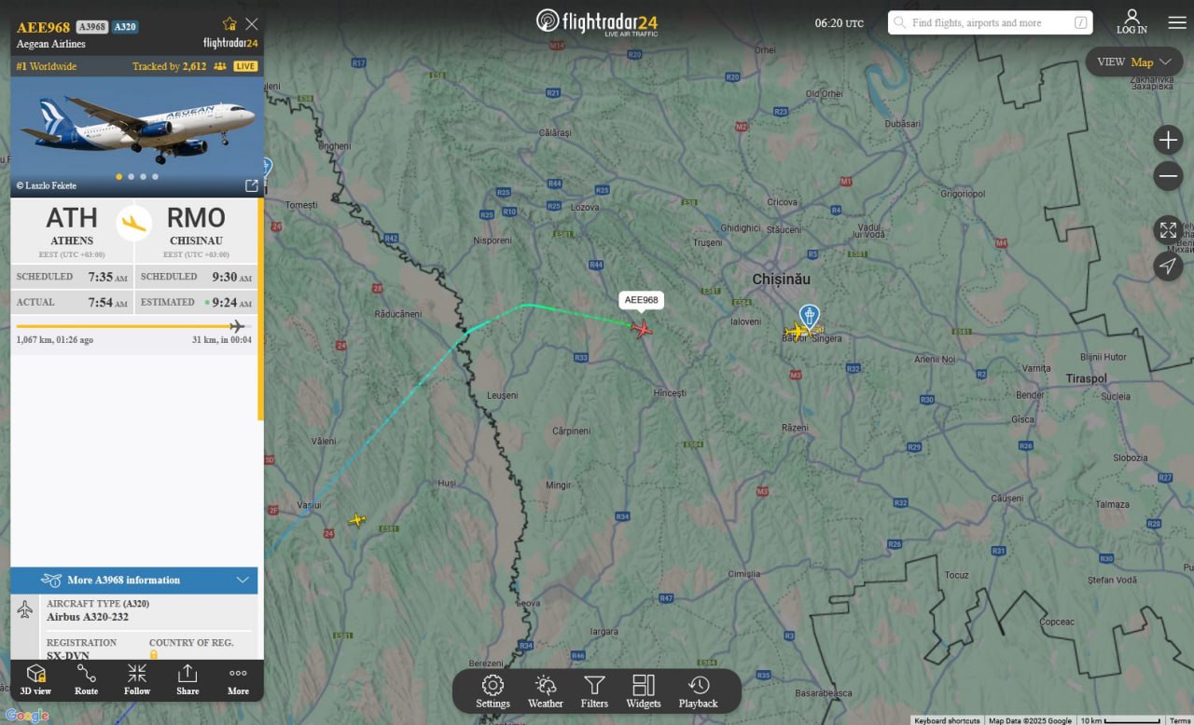Click the SX-DVN registration value

(68, 655)
